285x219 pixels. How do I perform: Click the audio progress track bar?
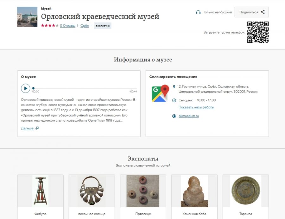tap(85, 88)
